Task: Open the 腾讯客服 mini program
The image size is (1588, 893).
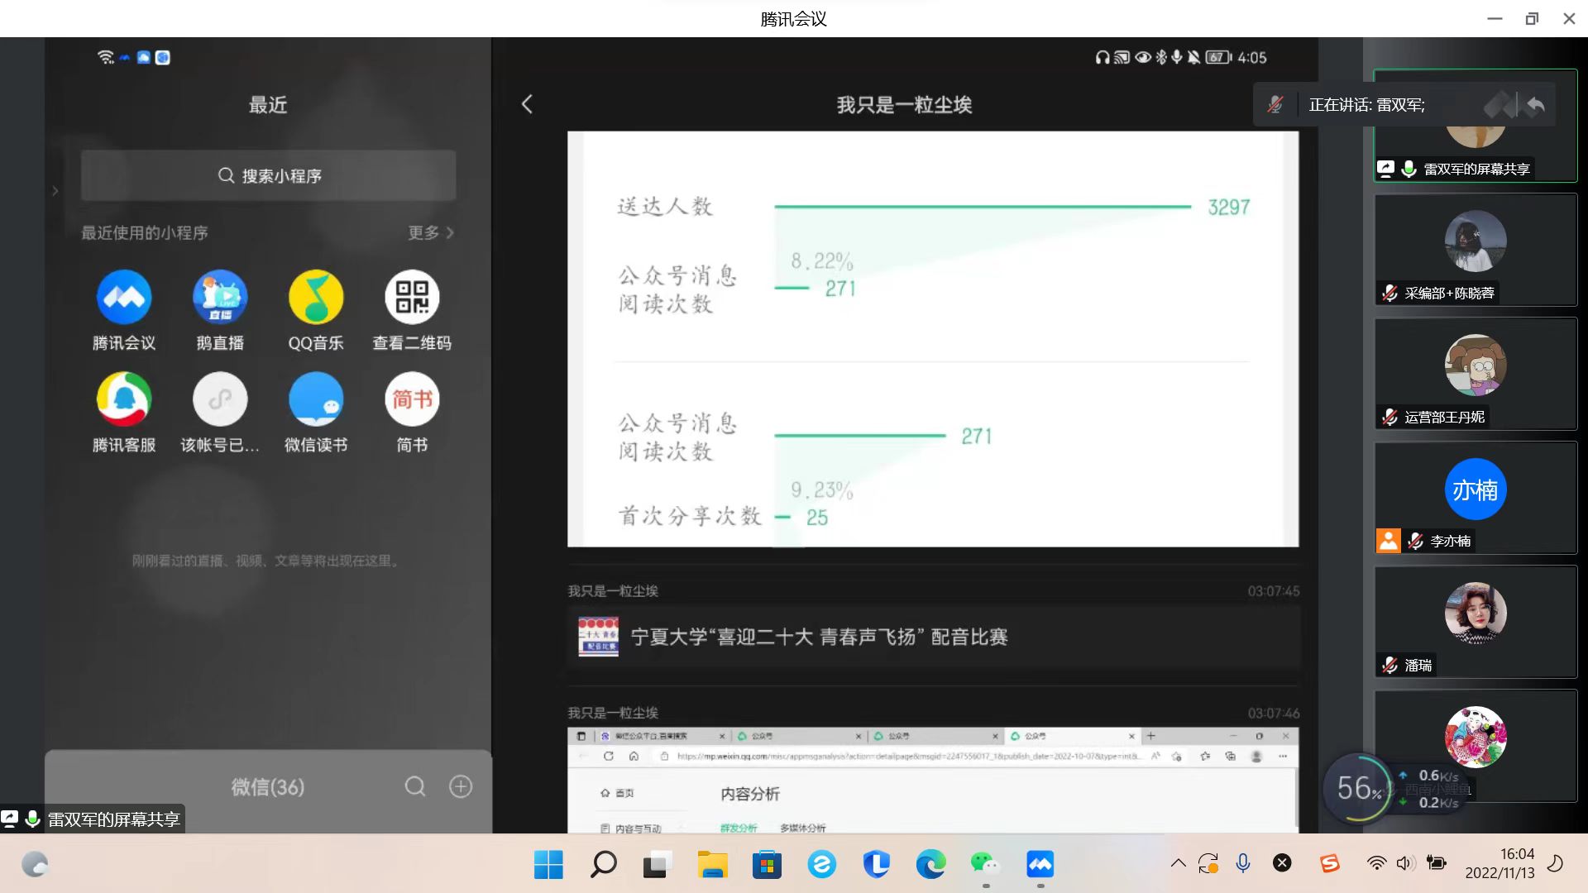Action: click(x=124, y=400)
